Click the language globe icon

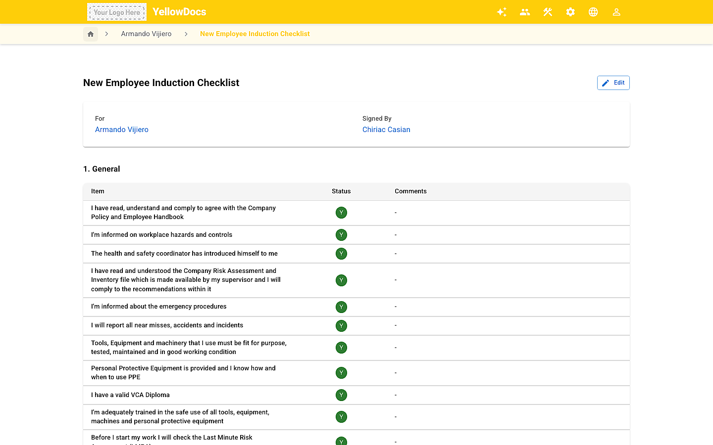pyautogui.click(x=593, y=12)
